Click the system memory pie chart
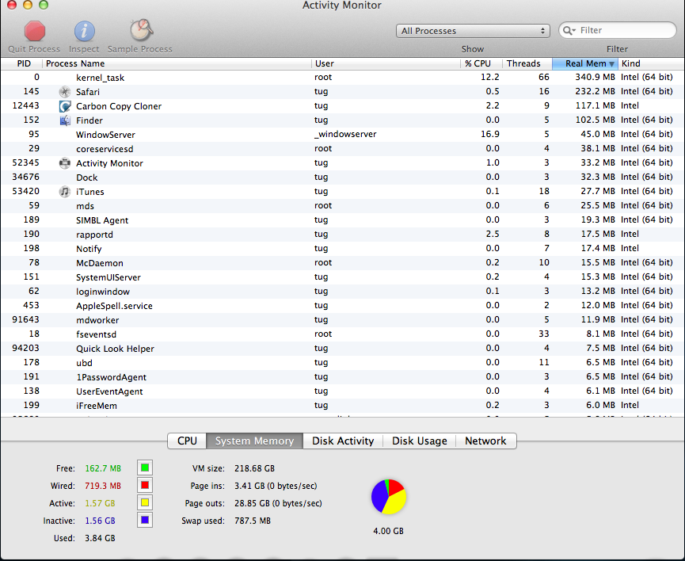685x561 pixels. click(388, 497)
